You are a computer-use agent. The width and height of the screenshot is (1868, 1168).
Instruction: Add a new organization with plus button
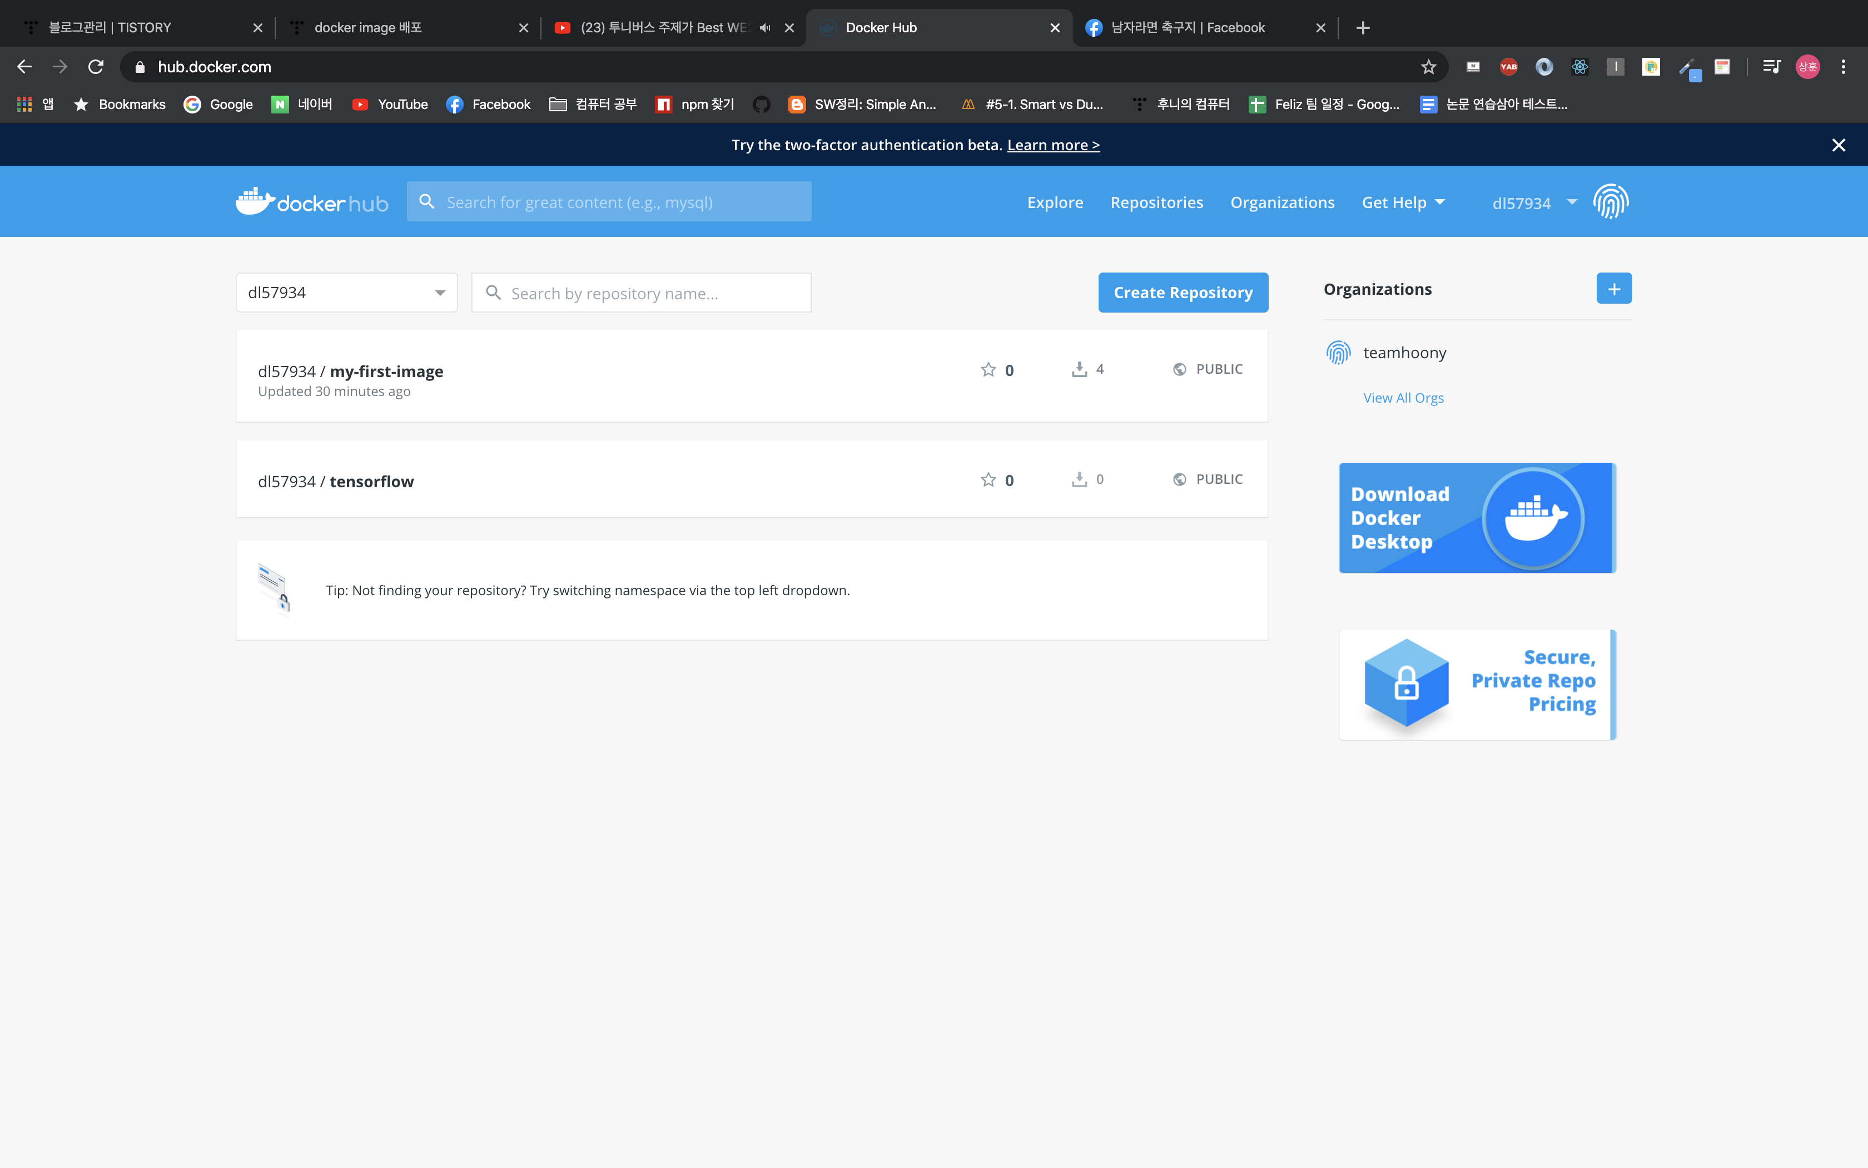pyautogui.click(x=1613, y=289)
